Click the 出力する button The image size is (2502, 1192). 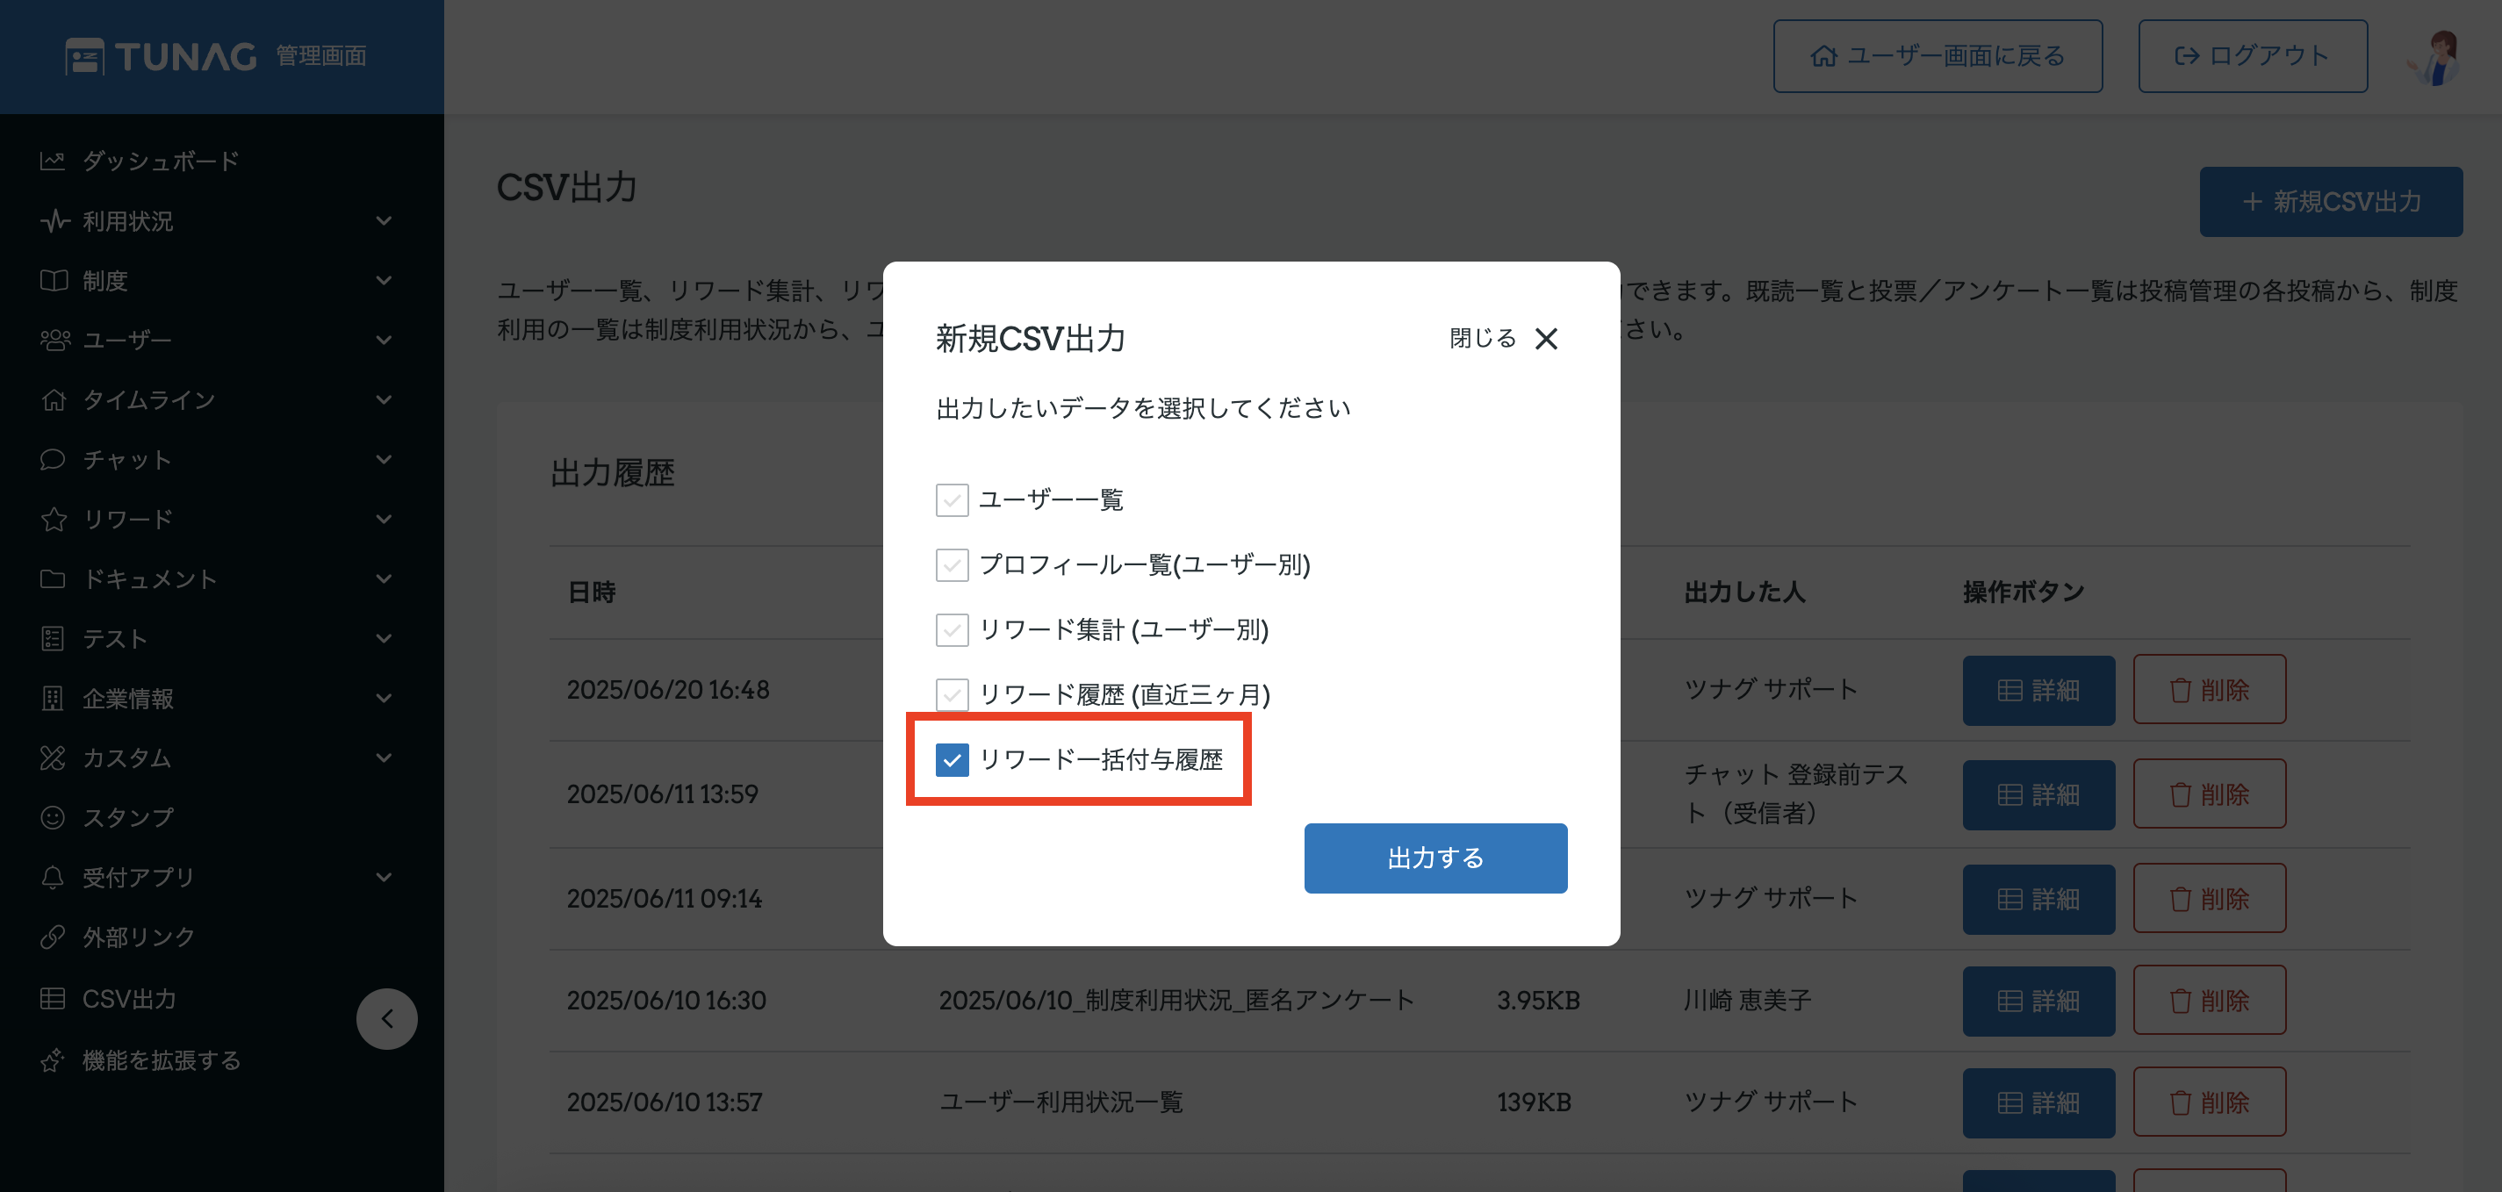click(1434, 858)
